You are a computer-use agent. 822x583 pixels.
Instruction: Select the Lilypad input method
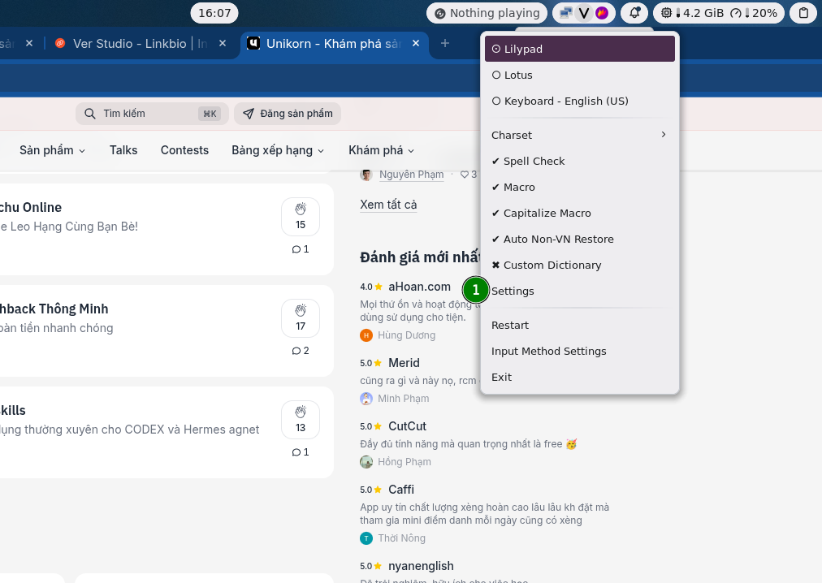coord(580,49)
